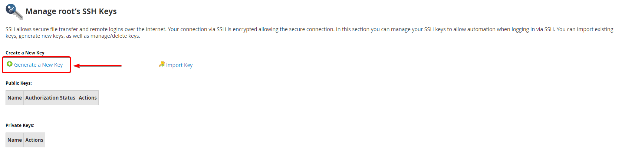625x154 pixels.
Task: Click the Public Keys section label
Action: [x=19, y=83]
